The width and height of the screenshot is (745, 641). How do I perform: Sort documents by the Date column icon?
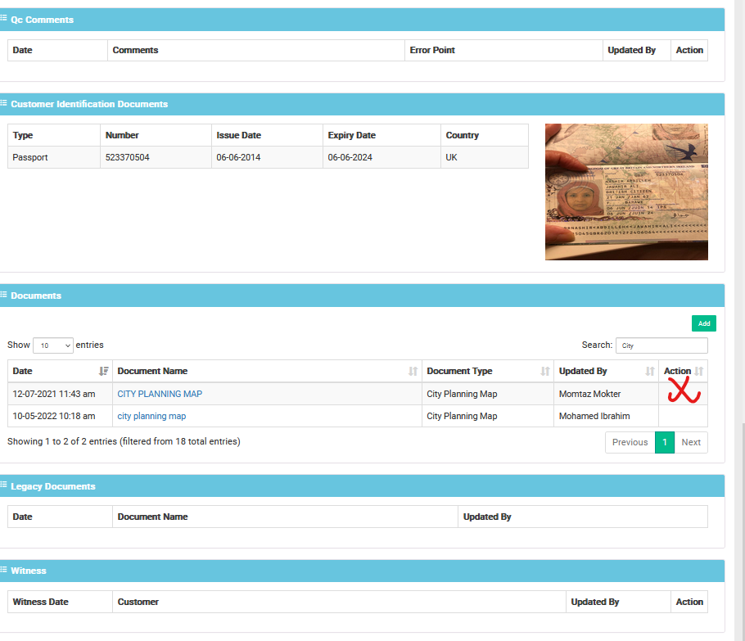(x=103, y=371)
